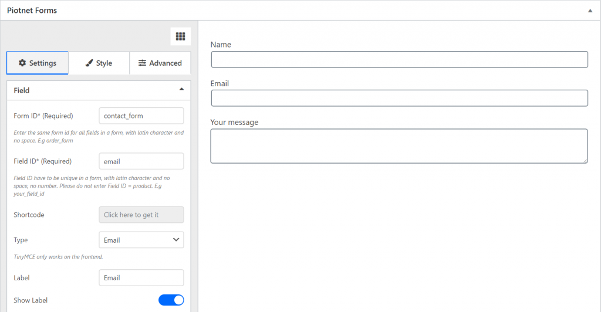Image resolution: width=601 pixels, height=312 pixels.
Task: Click the gear icon on Settings tab
Action: click(23, 63)
